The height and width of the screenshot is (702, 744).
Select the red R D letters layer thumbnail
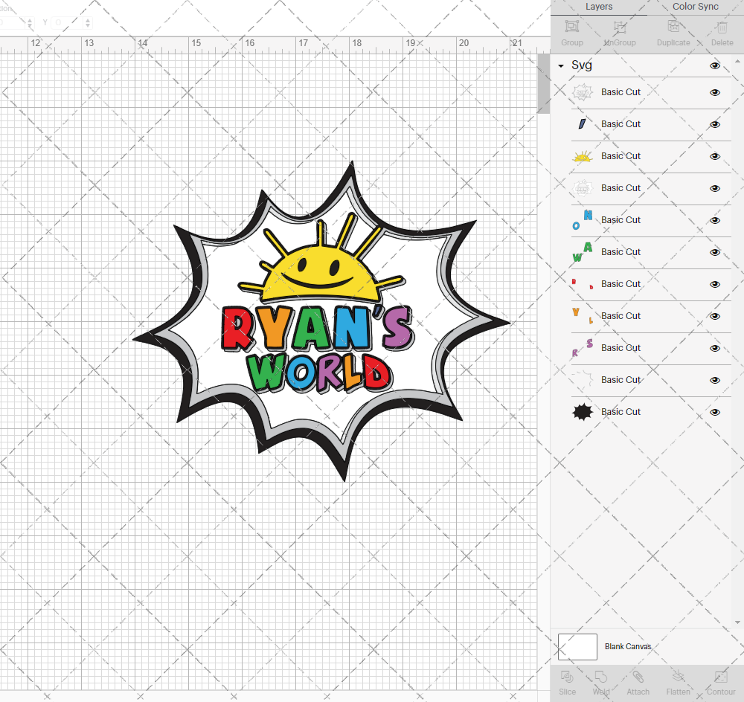583,283
